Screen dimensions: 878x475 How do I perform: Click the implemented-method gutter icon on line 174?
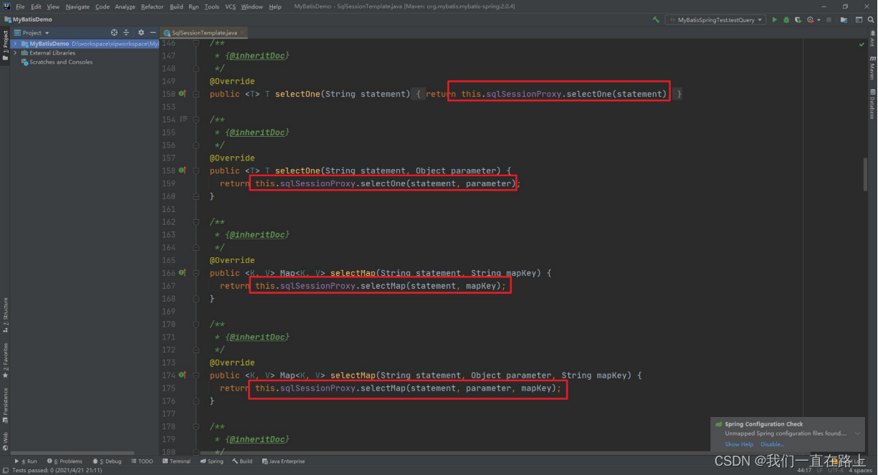pyautogui.click(x=182, y=375)
